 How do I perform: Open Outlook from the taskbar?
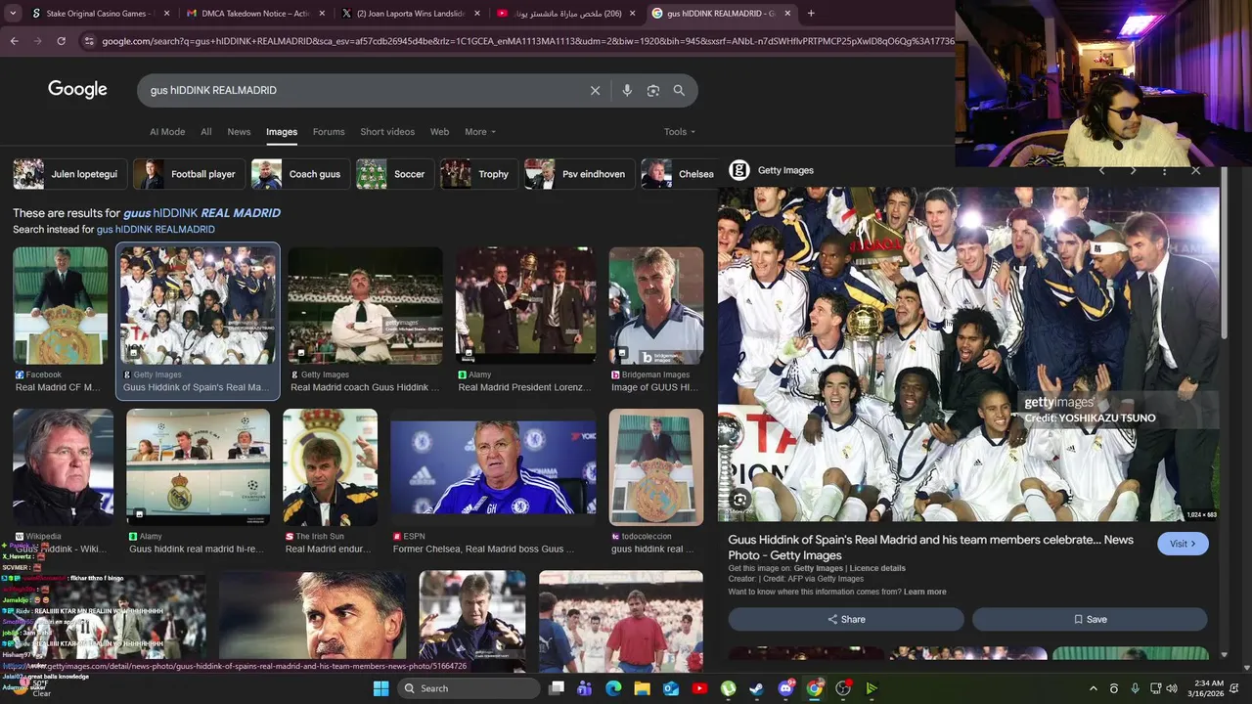(671, 688)
